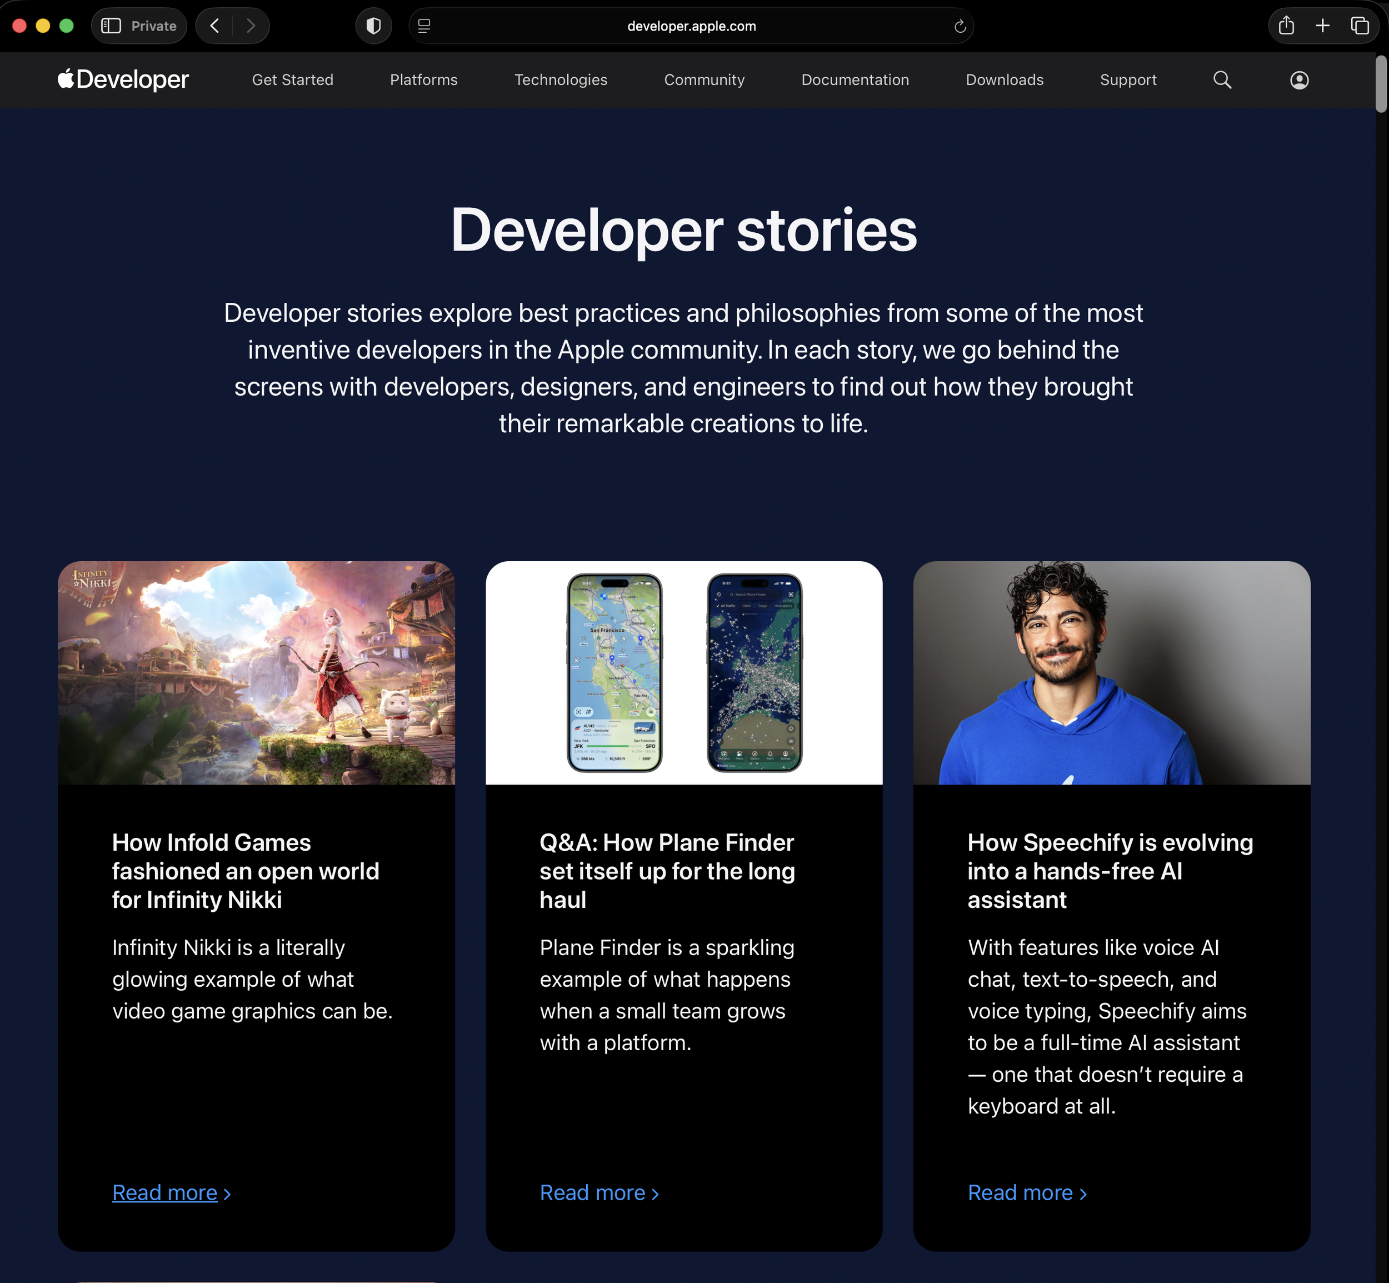Show all tabs using tab overview icon
This screenshot has width=1389, height=1283.
[1360, 26]
